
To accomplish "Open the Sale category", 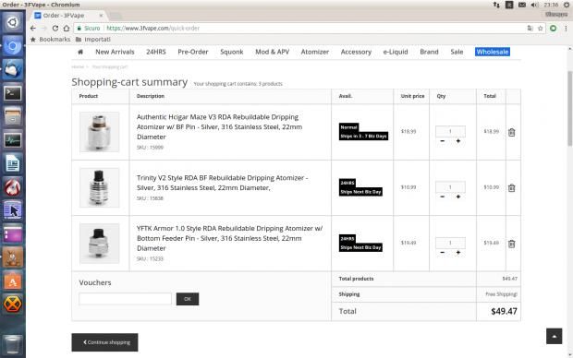I will [457, 52].
